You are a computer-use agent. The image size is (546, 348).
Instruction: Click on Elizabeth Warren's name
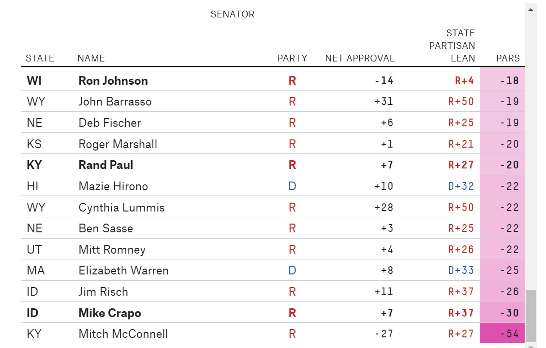click(x=123, y=271)
